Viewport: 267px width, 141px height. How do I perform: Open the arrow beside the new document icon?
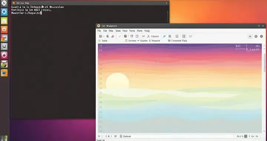click(x=104, y=36)
